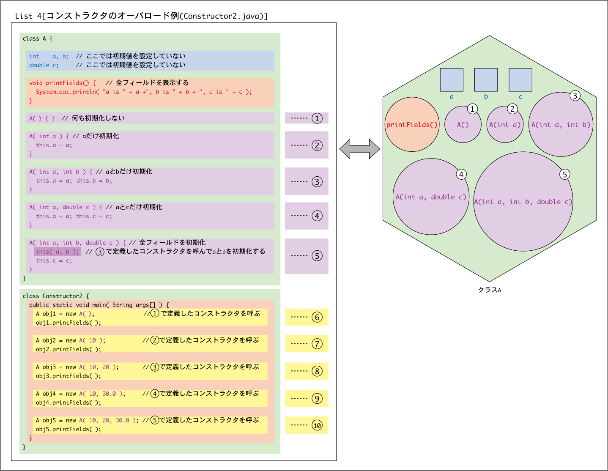Click the highlighted 'this( a, b );' call
Image resolution: width=608 pixels, height=471 pixels.
coord(57,252)
